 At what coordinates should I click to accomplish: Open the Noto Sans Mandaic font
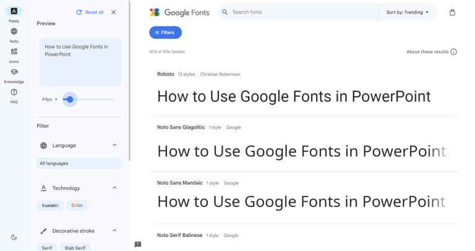(179, 183)
